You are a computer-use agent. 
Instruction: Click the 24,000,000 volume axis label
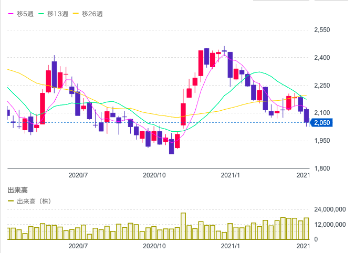[x=330, y=209]
